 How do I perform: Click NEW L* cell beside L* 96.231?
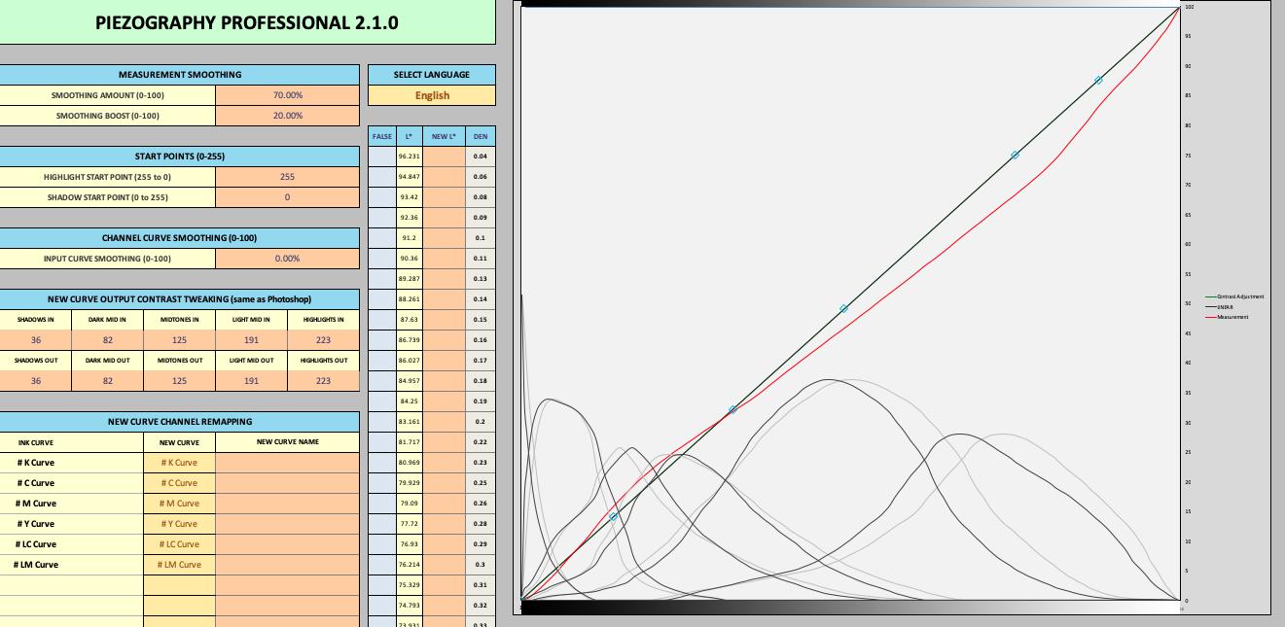click(445, 157)
